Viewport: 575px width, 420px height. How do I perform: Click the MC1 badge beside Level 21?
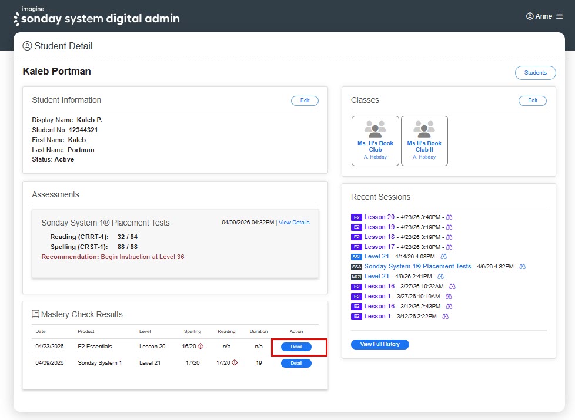(x=356, y=277)
